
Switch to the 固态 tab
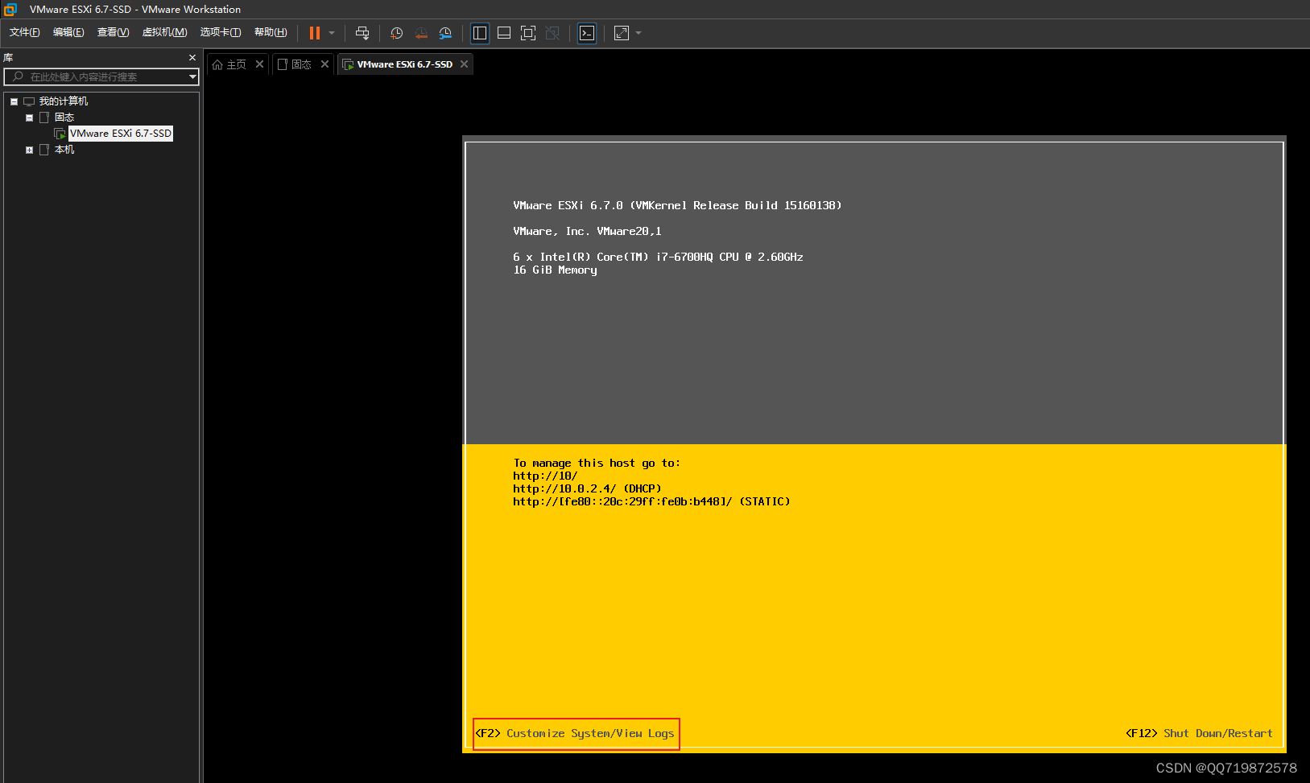[301, 64]
